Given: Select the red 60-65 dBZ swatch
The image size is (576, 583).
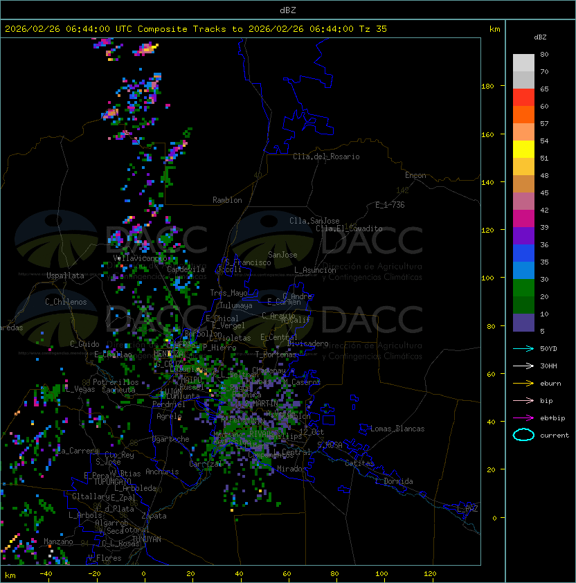Looking at the screenshot, I should (523, 98).
